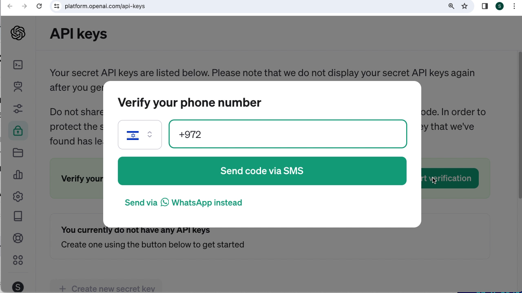
Task: Open the Playground terminal icon
Action: (x=18, y=65)
